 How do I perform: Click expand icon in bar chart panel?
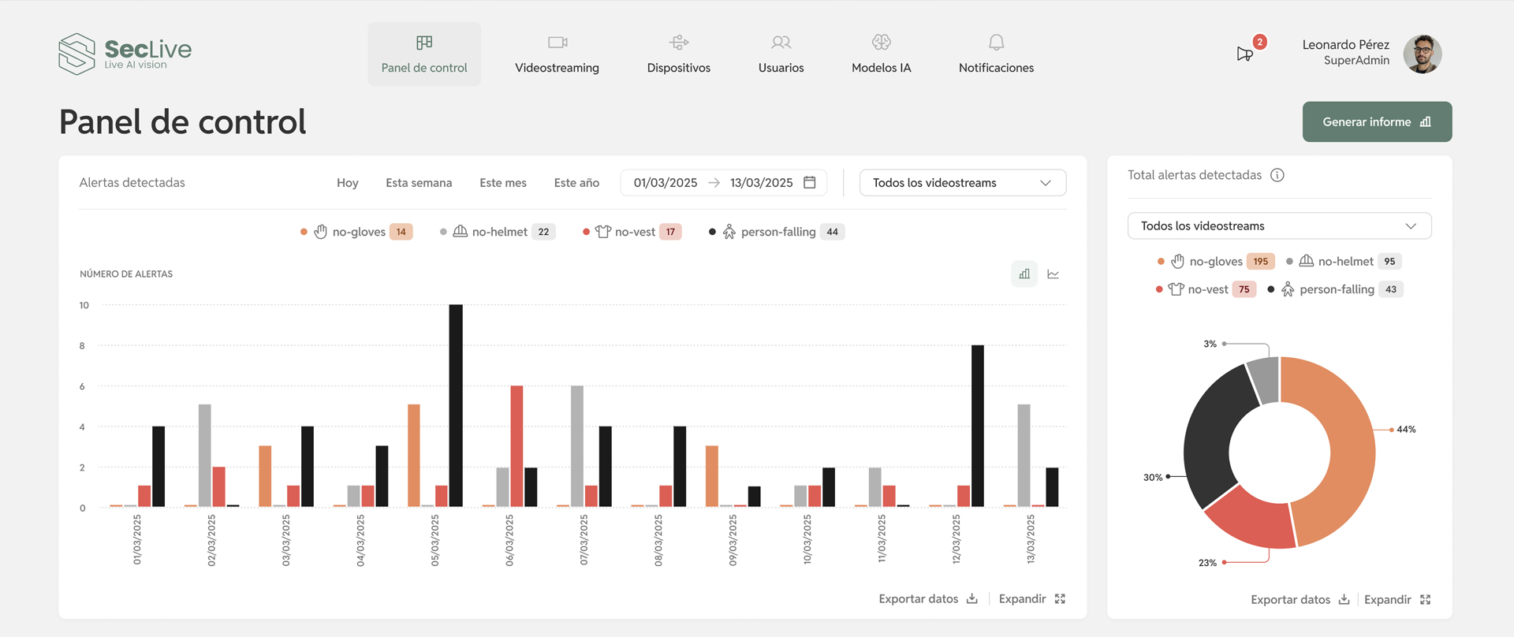(1060, 599)
